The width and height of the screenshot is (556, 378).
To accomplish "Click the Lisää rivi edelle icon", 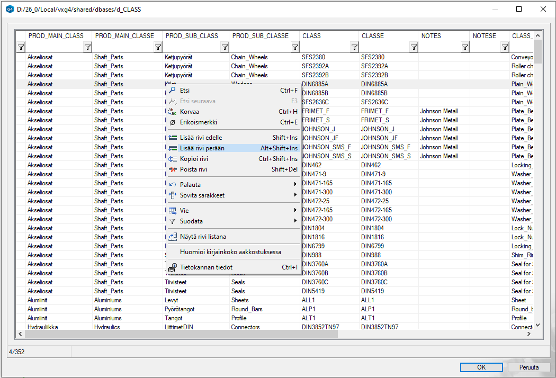I will point(172,138).
